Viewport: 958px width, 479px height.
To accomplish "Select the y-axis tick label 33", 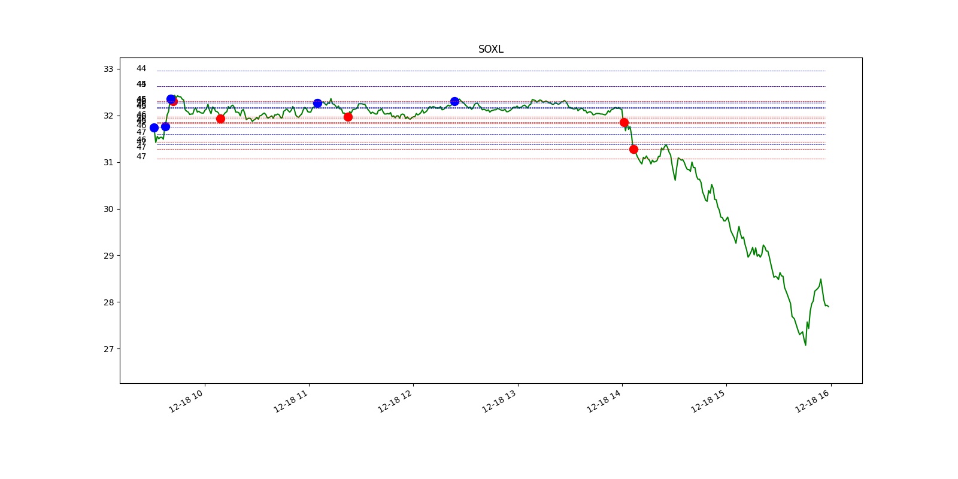I will [108, 69].
